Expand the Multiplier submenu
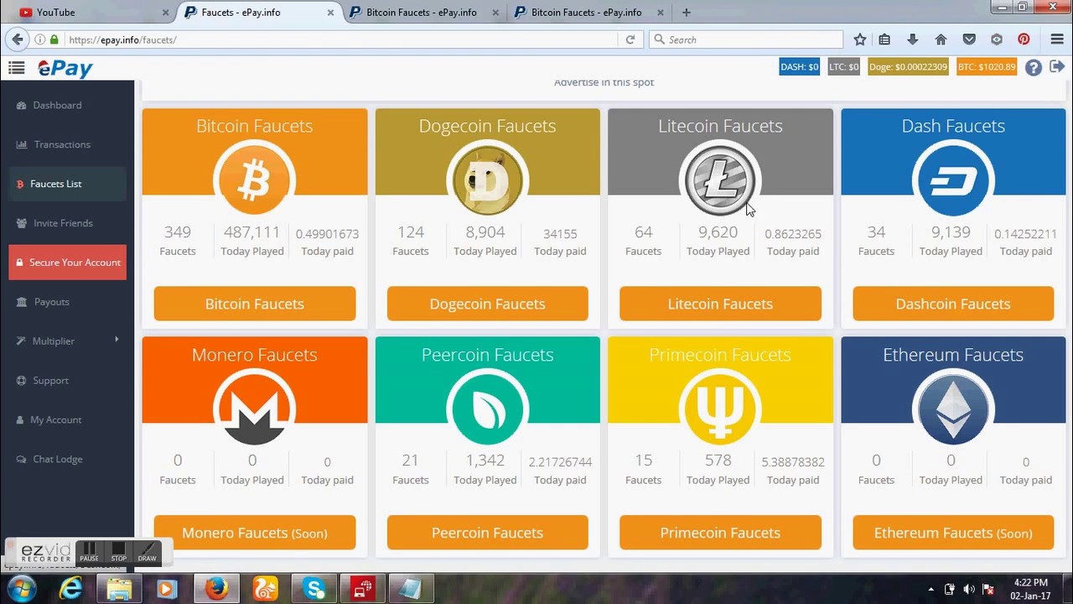 coord(67,341)
